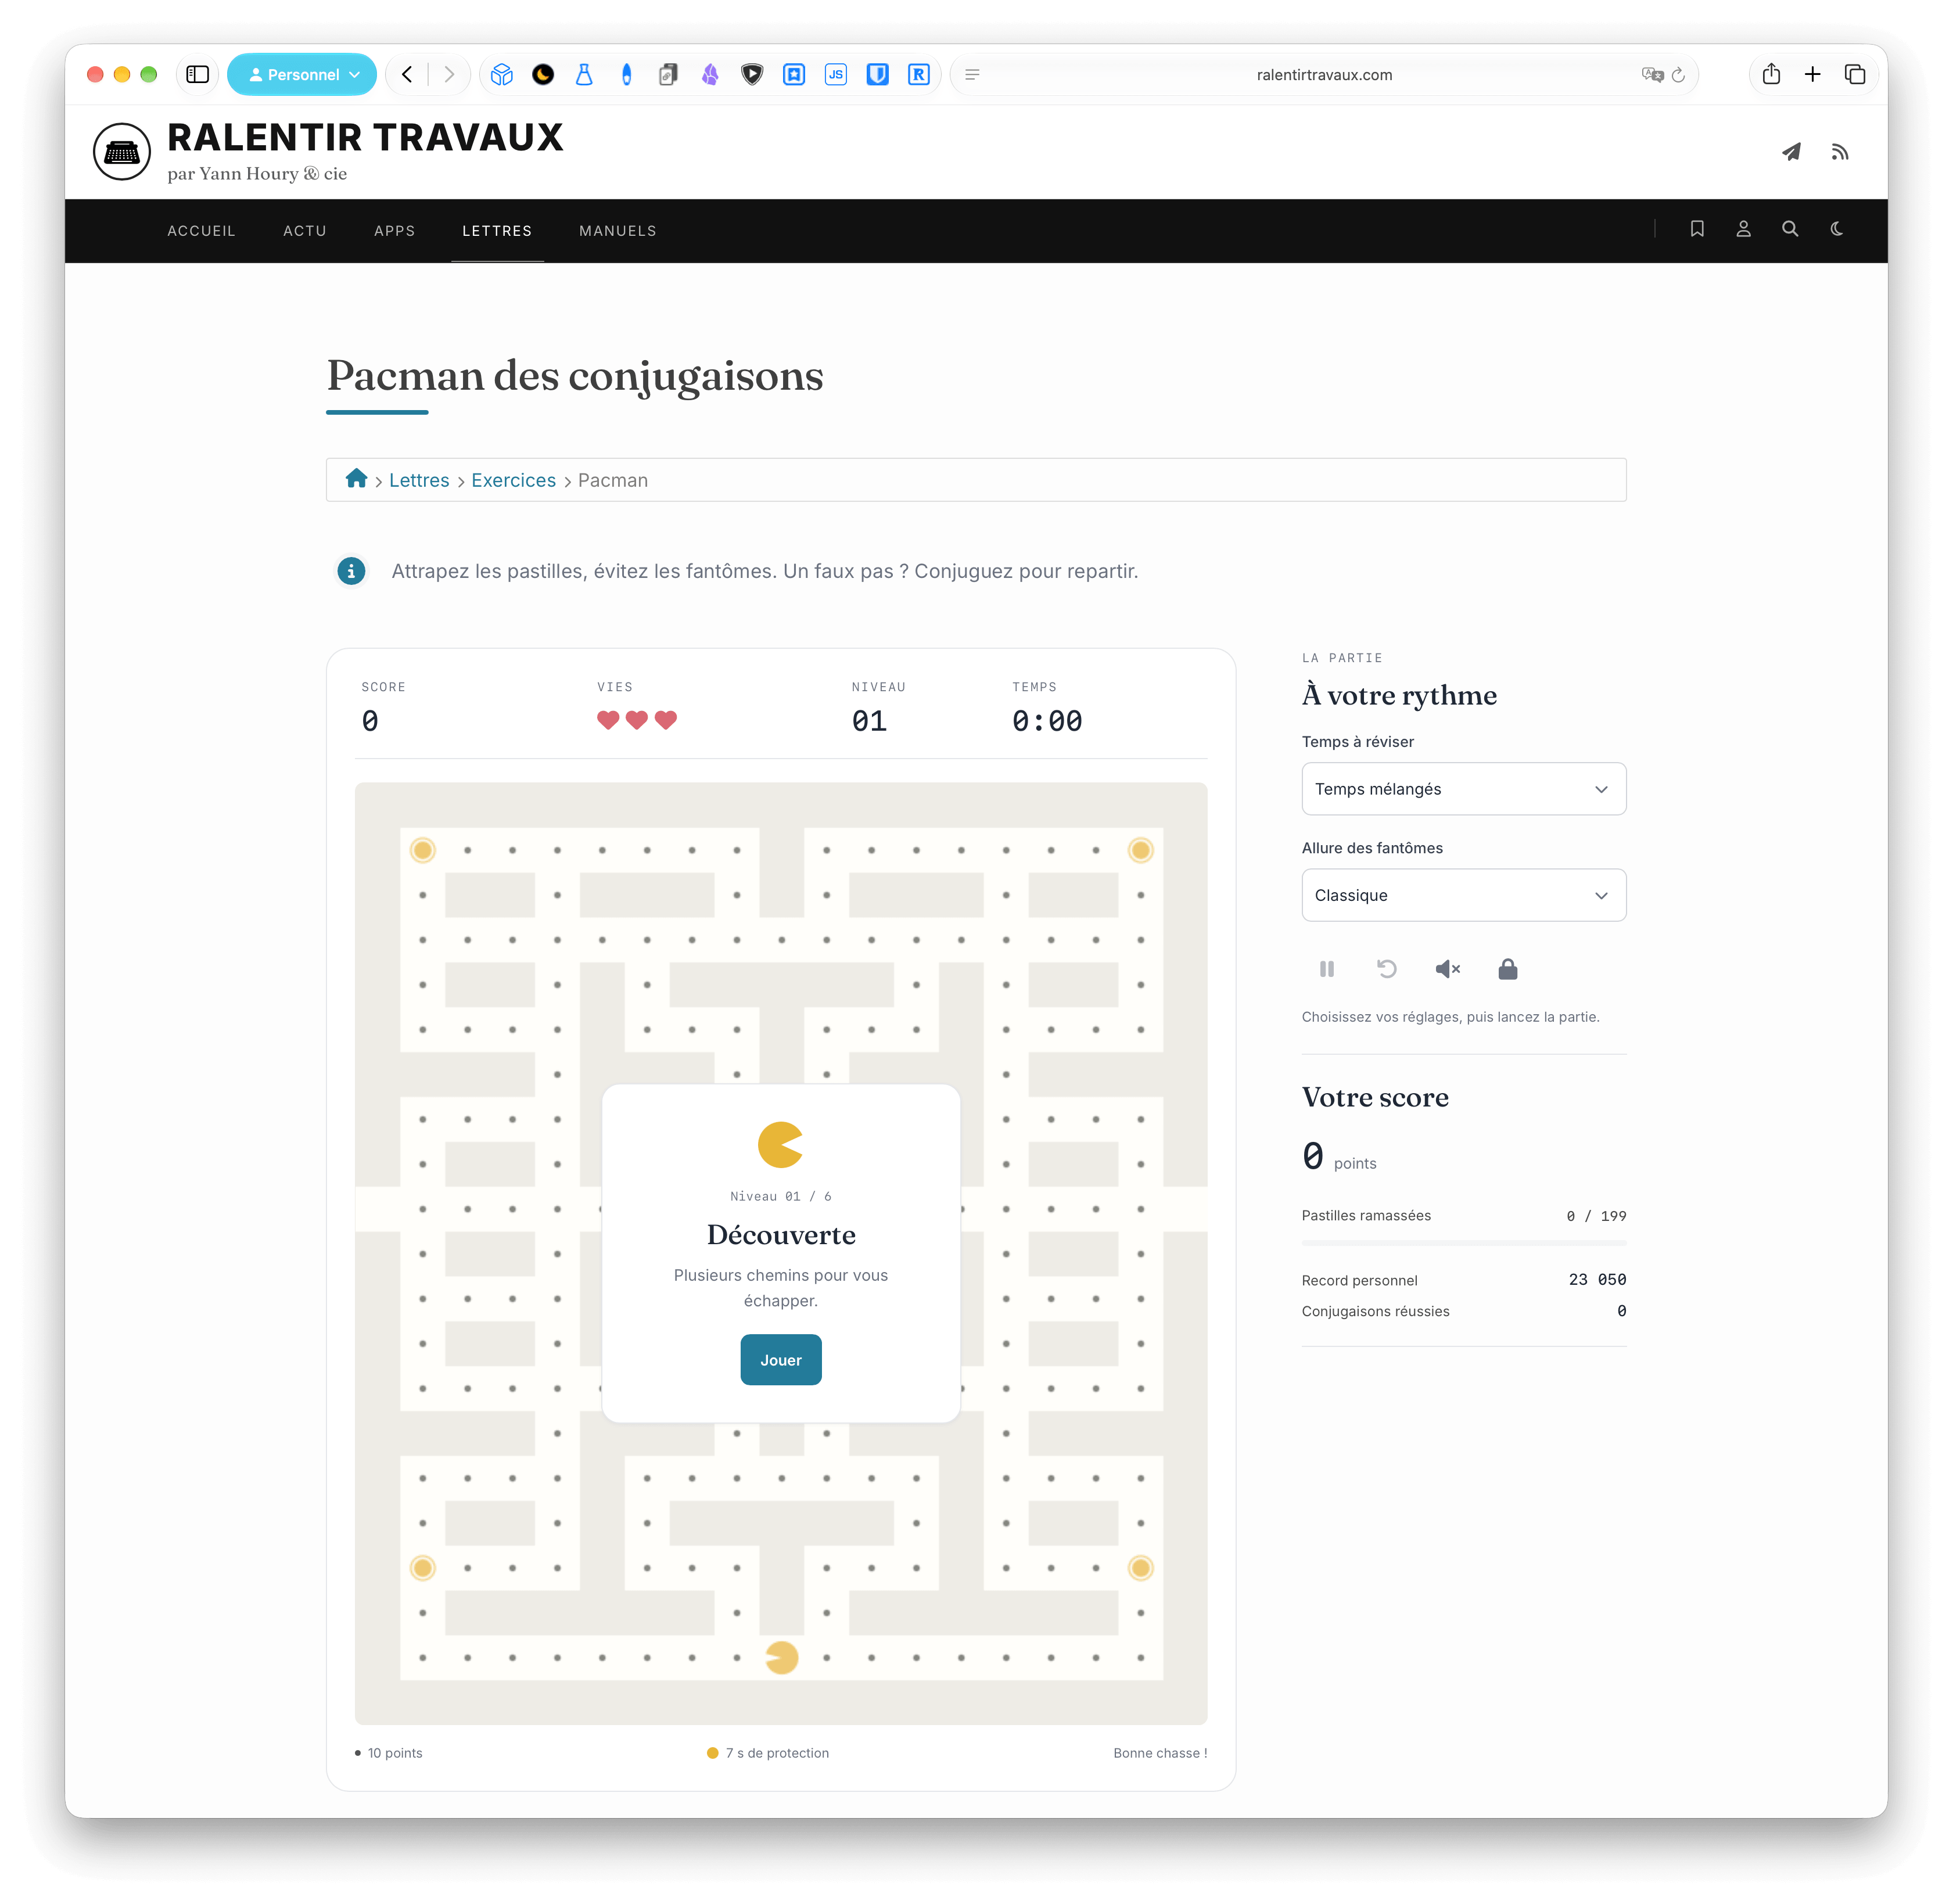Follow the Lettres breadcrumb link
The height and width of the screenshot is (1904, 1953).
pyautogui.click(x=418, y=480)
